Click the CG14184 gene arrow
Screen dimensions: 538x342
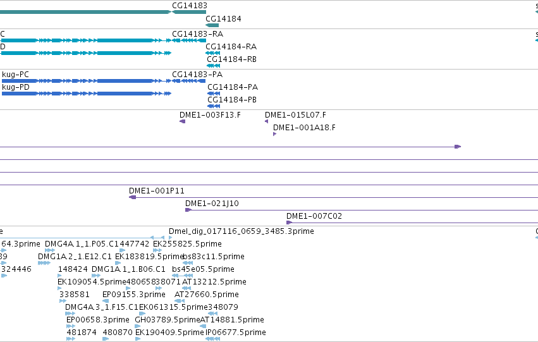pyautogui.click(x=212, y=25)
